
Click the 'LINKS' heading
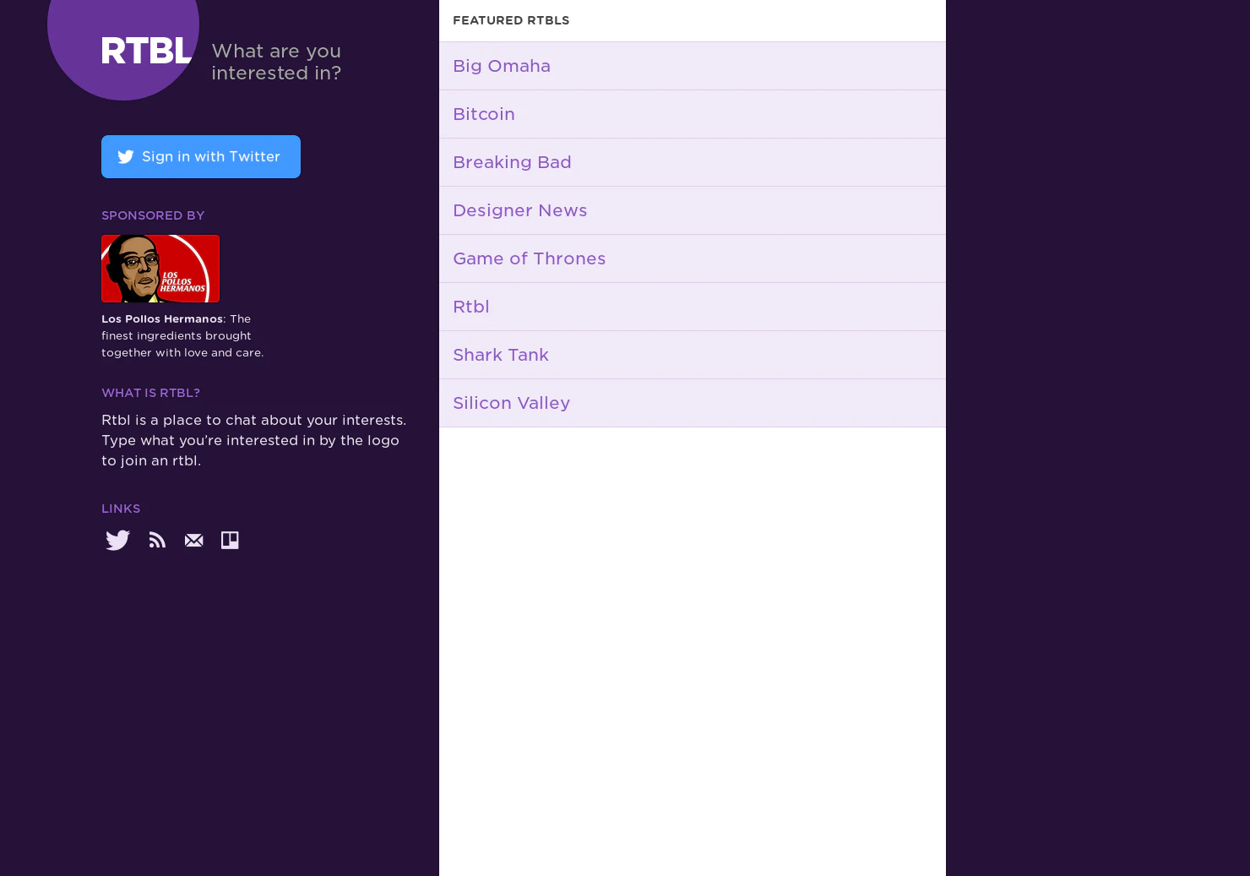(x=121, y=509)
